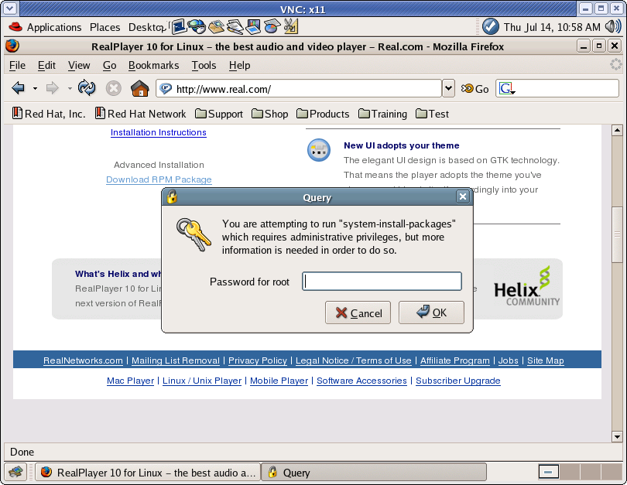Click the Google search engine icon
The height and width of the screenshot is (485, 627).
point(506,88)
